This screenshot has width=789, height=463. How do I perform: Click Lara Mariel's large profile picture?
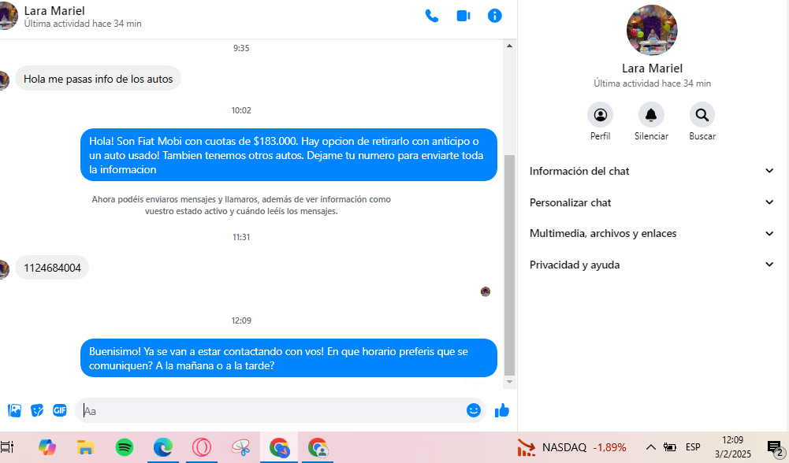652,30
